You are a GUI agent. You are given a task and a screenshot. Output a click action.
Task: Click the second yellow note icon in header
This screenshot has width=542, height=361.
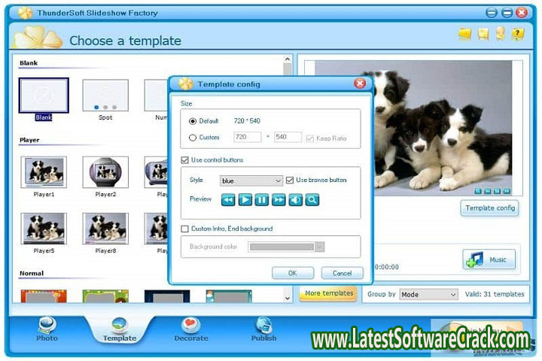click(x=483, y=34)
